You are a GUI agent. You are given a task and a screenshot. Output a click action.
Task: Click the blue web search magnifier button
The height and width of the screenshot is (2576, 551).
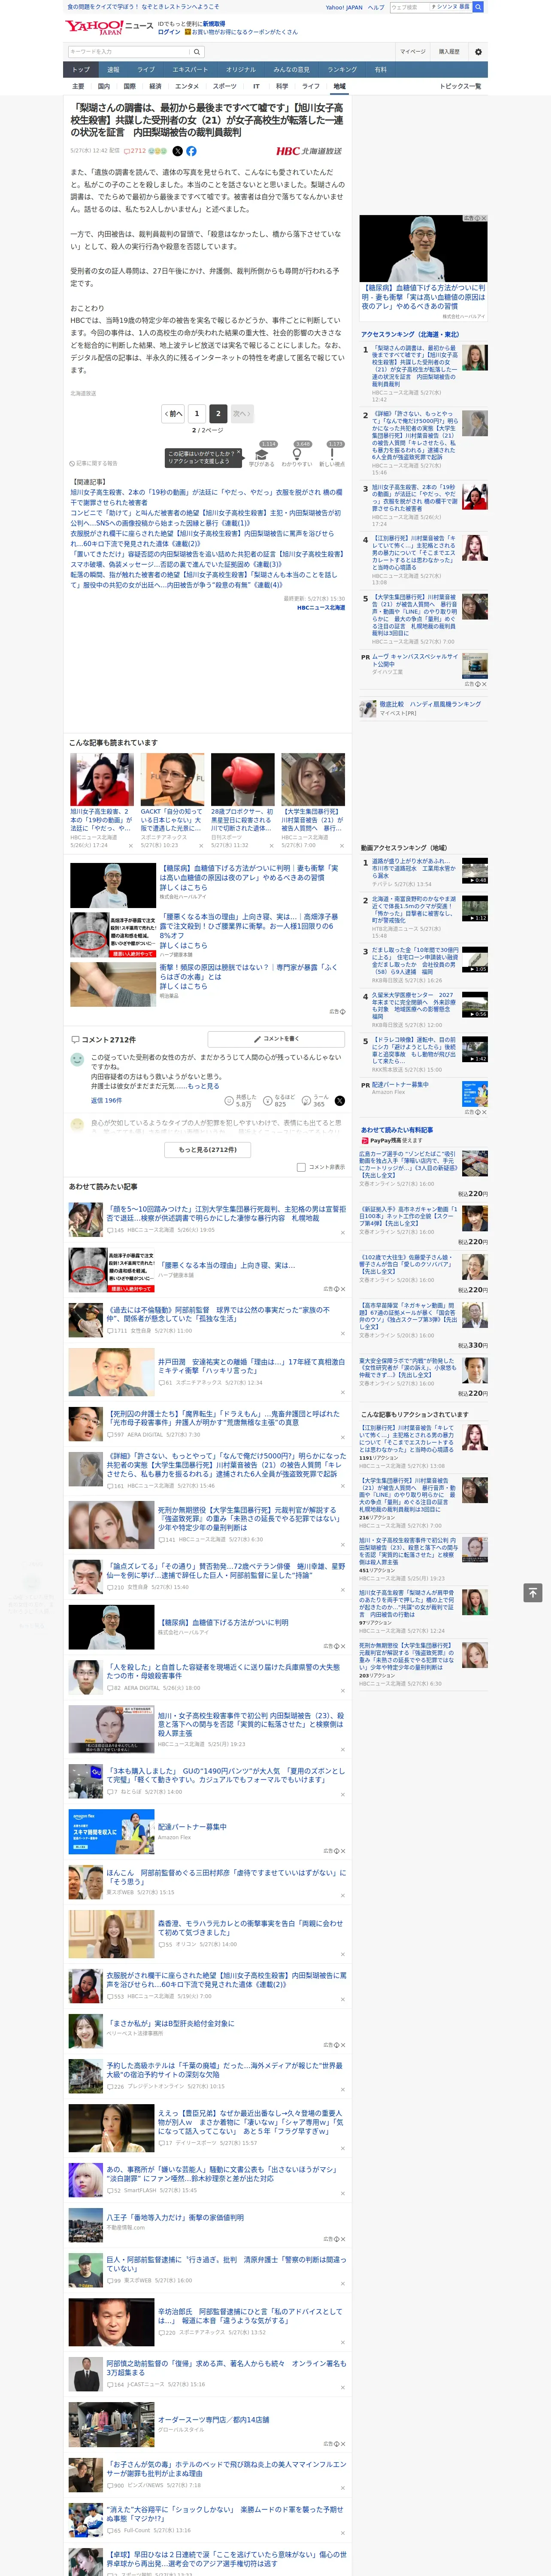pos(478,7)
